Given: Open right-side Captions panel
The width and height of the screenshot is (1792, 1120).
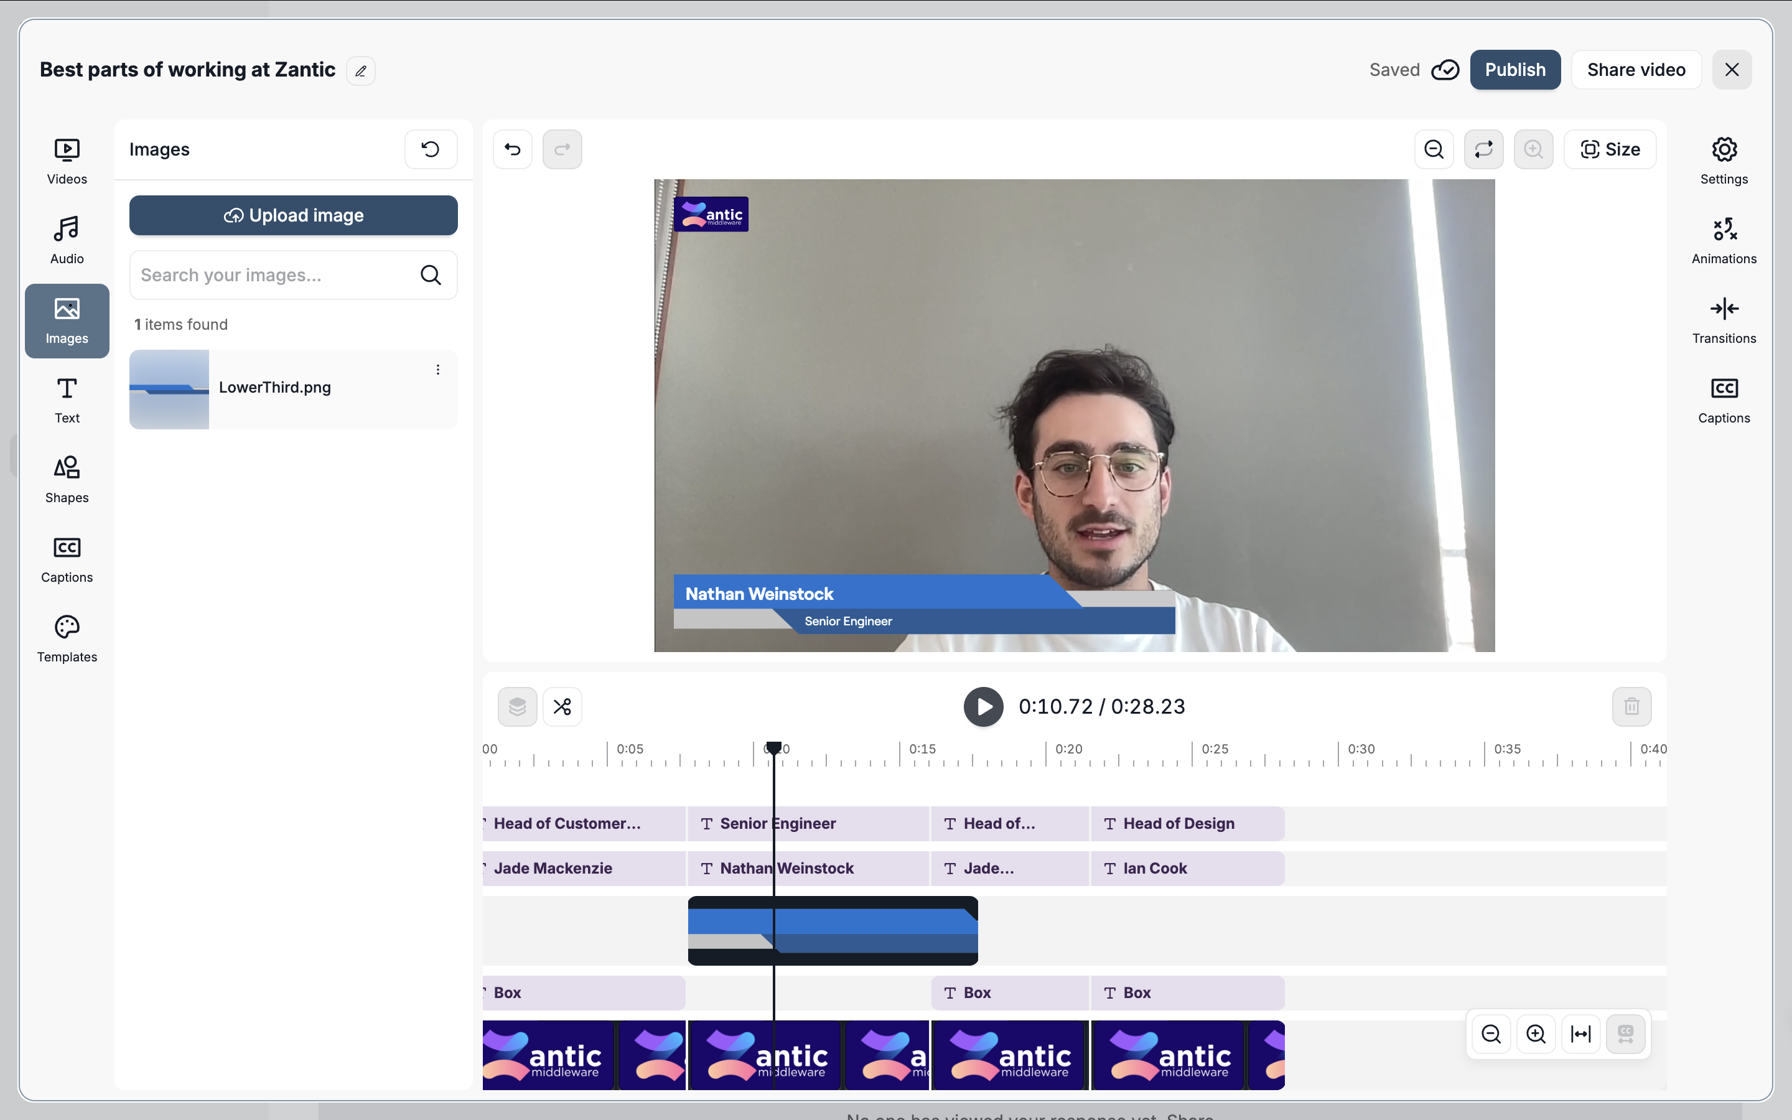Looking at the screenshot, I should tap(1723, 400).
